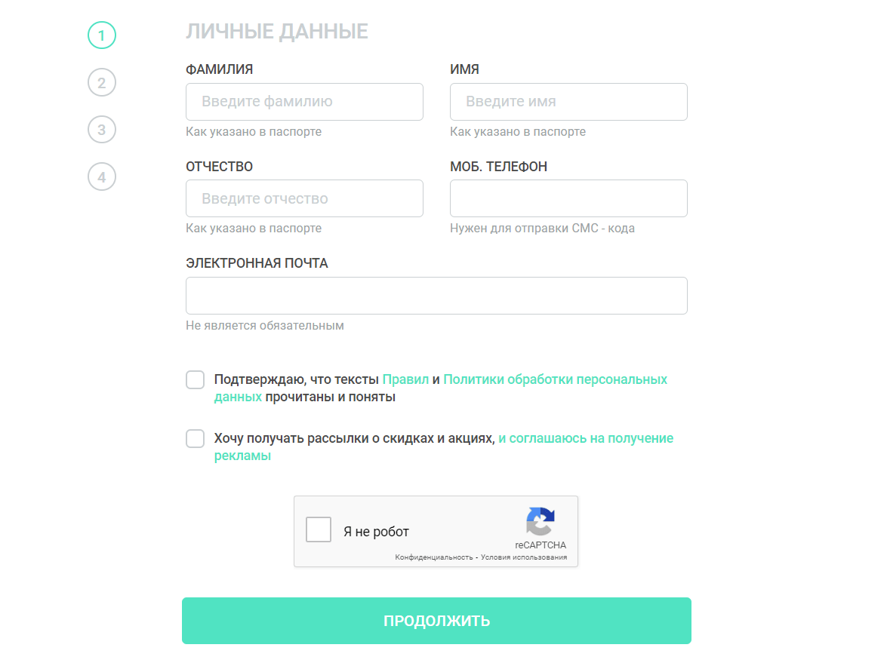Check the 'Я не робот' captcha box

tap(319, 529)
